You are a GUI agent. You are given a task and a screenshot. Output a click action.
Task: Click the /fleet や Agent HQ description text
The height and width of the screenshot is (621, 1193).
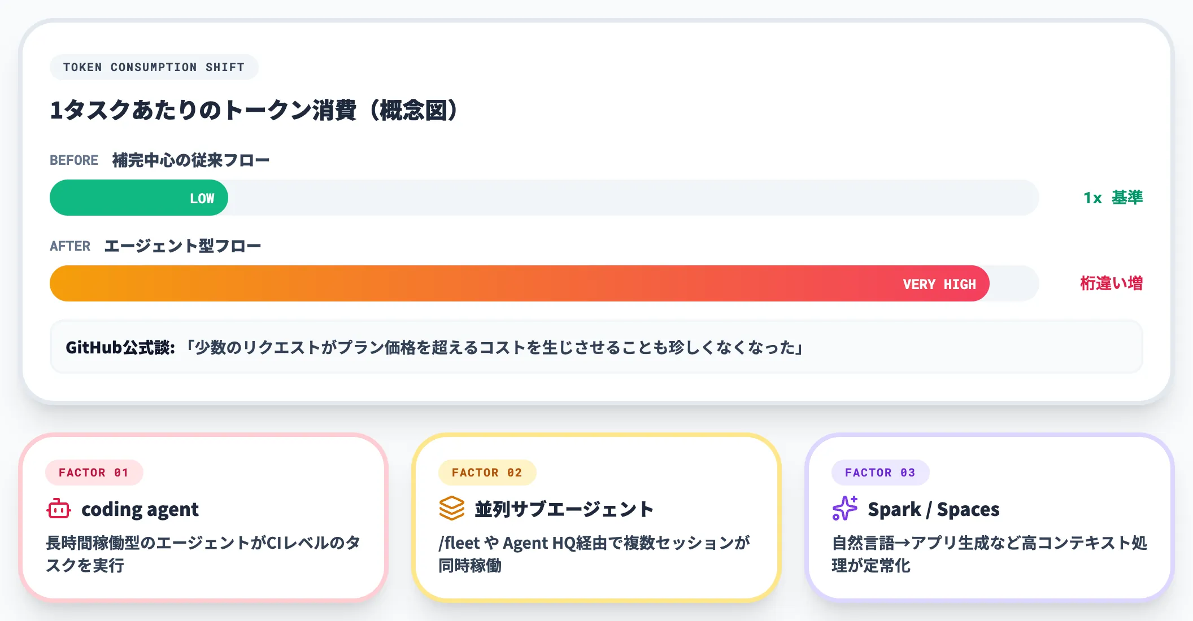coord(594,554)
